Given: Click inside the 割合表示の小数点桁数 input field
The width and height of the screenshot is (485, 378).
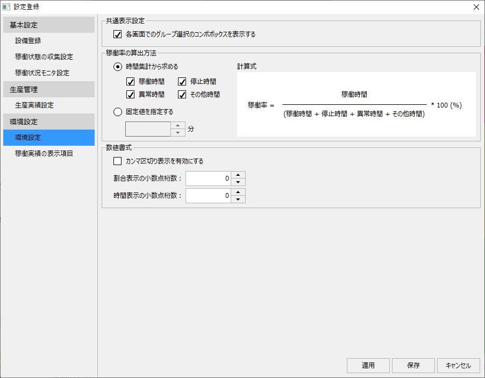Looking at the screenshot, I should click(x=210, y=178).
